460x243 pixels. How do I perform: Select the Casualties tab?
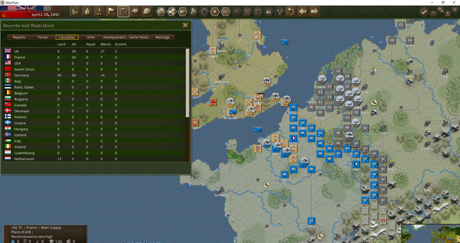coord(67,37)
